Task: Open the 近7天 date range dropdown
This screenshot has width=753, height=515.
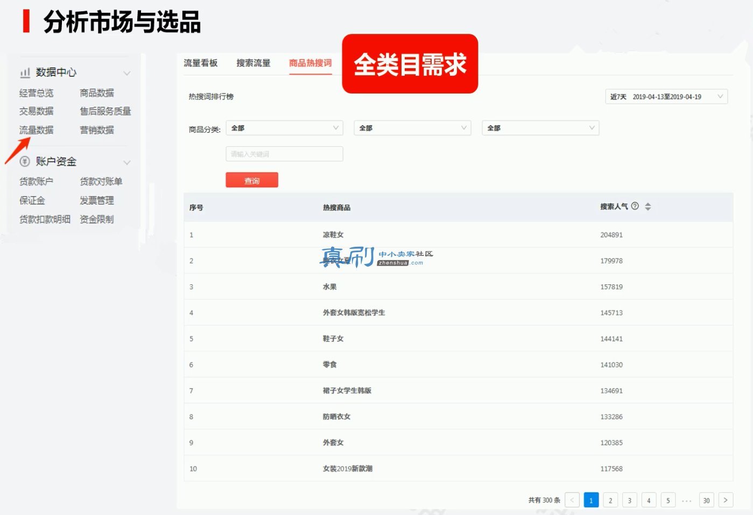Action: tap(666, 97)
